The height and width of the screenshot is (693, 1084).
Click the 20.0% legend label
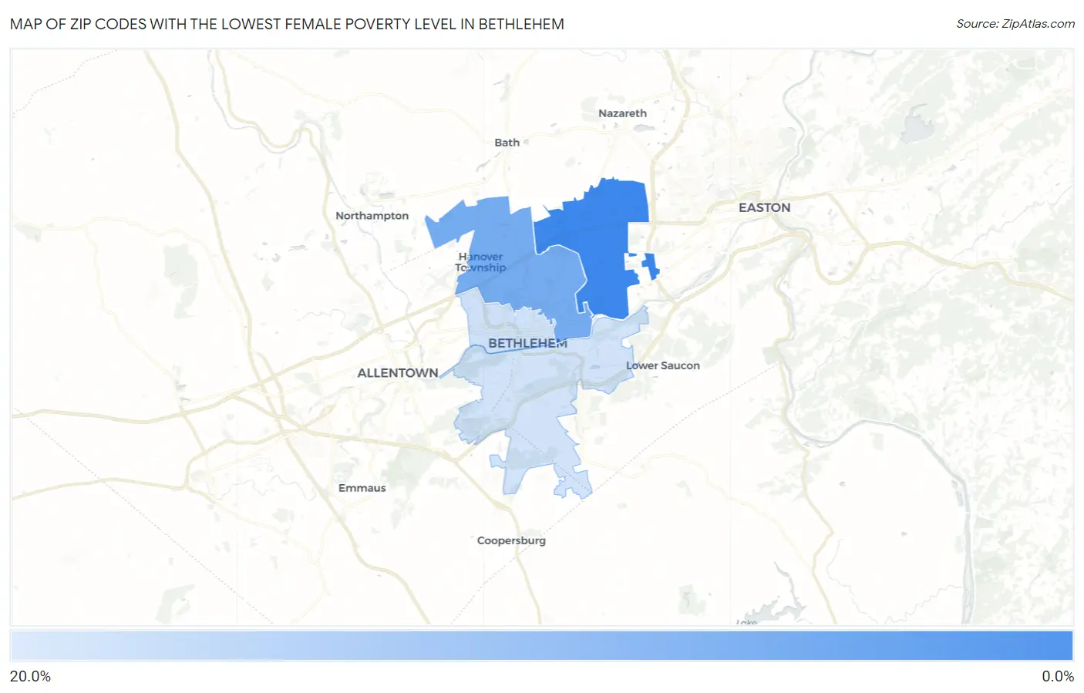coord(31,676)
